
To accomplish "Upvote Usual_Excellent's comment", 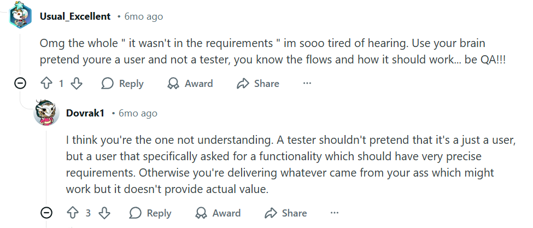I will point(46,84).
